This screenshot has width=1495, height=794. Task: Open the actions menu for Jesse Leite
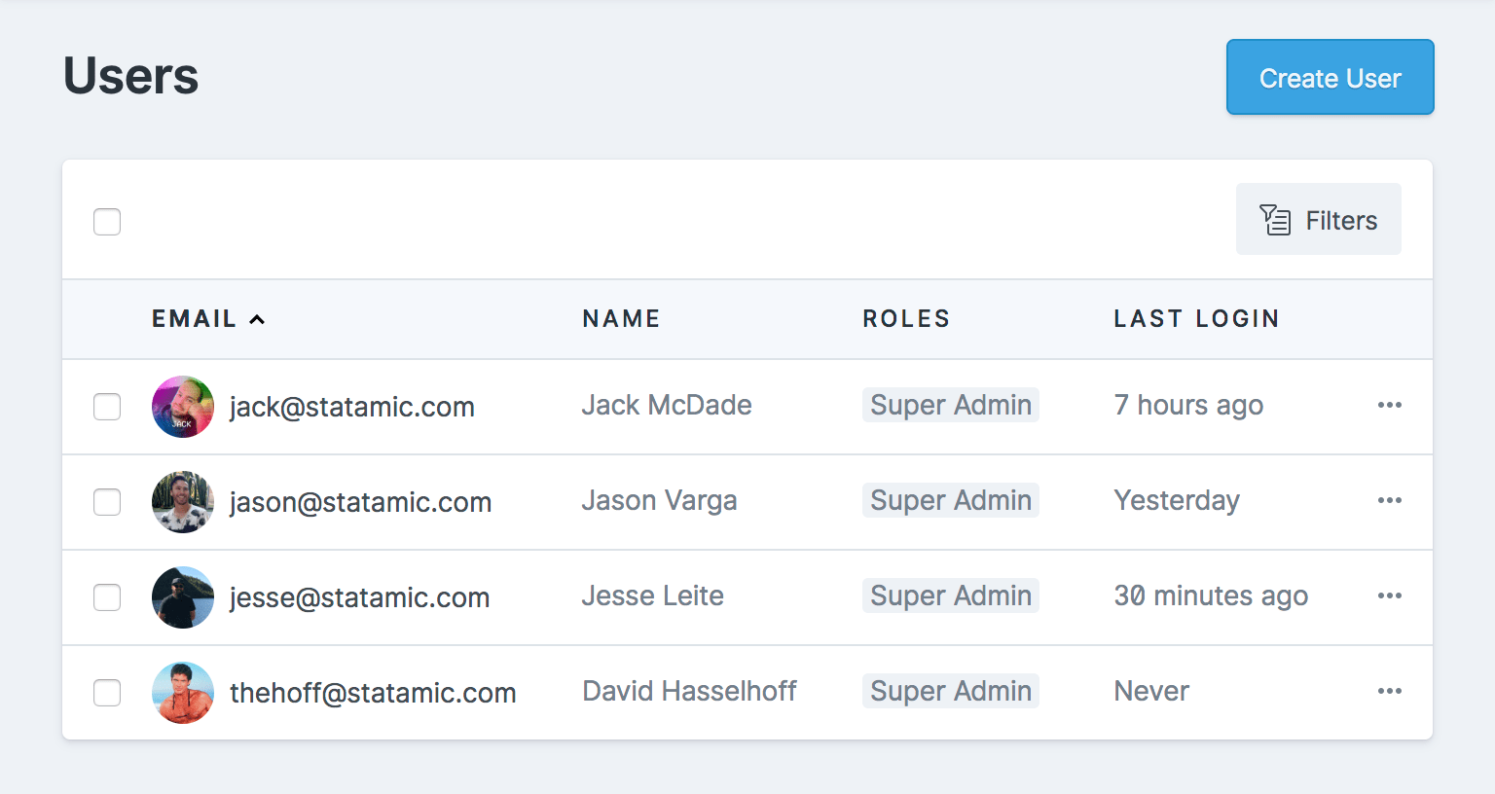point(1390,595)
